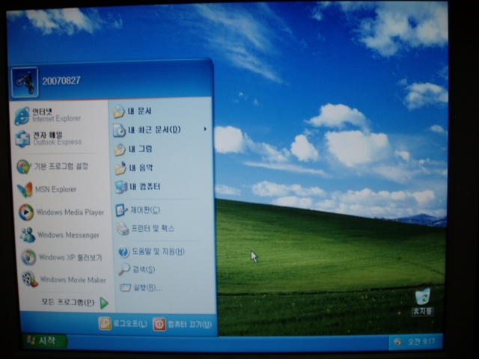Expand 모든 프로그램 with green arrow
The image size is (479, 359).
coord(104,303)
